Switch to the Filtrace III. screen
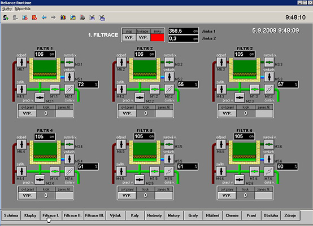 click(94, 215)
